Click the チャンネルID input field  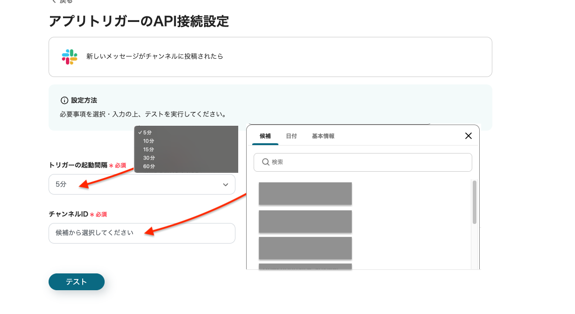(142, 233)
